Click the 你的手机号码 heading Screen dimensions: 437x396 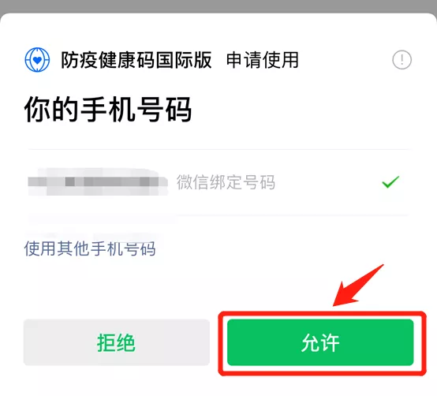108,109
